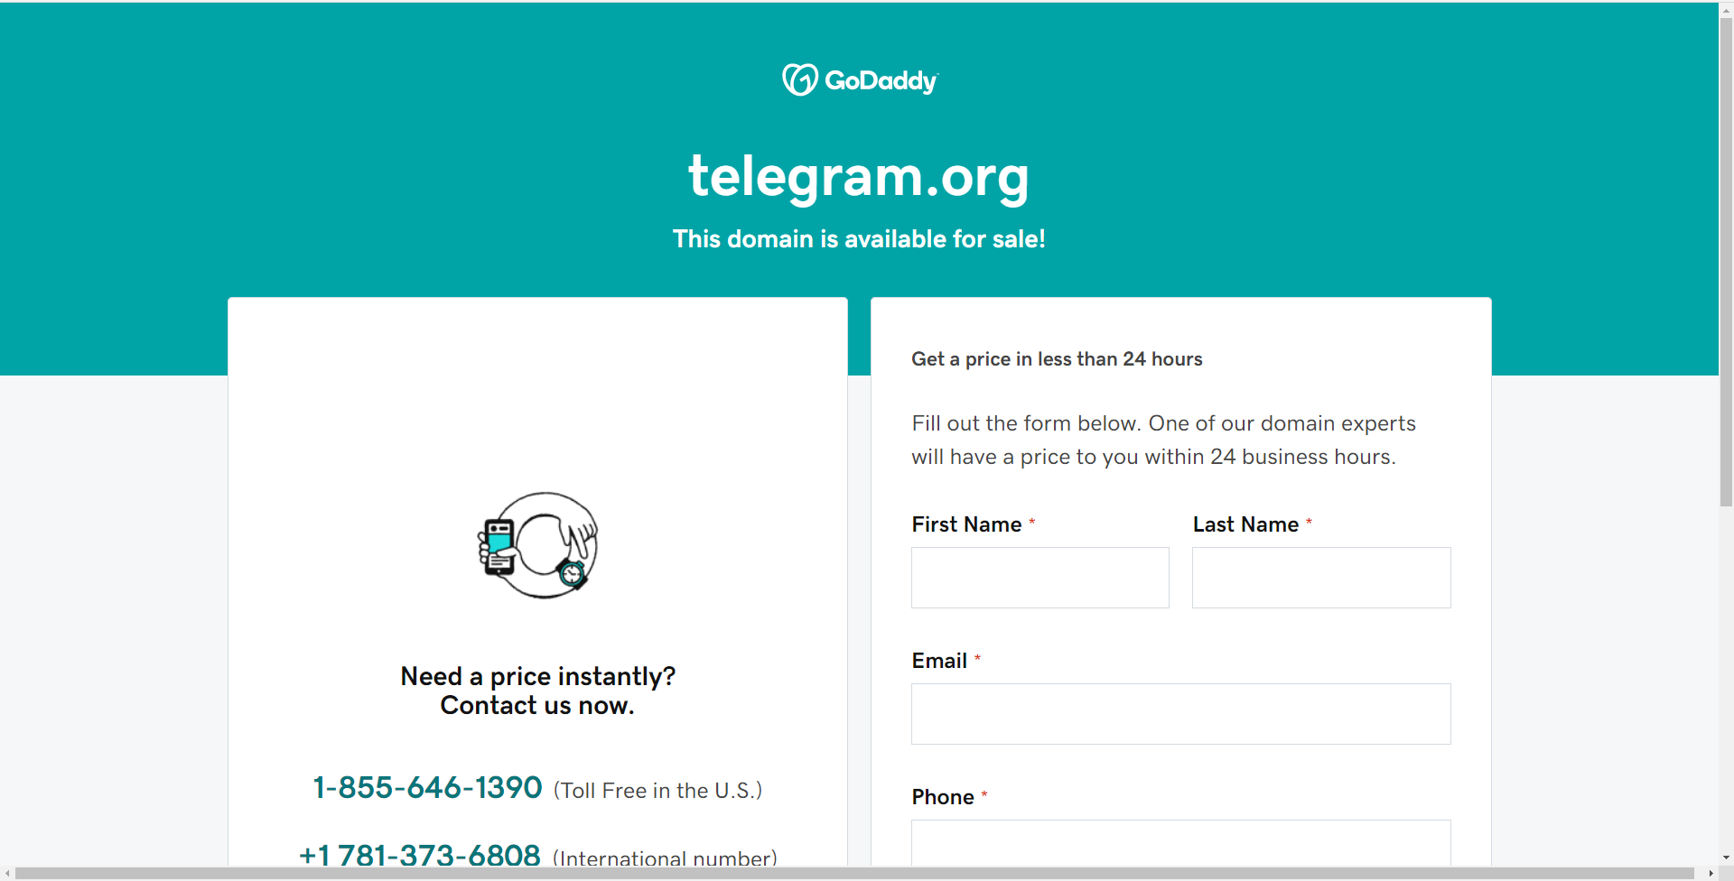Focus the First Name input field

click(1039, 578)
